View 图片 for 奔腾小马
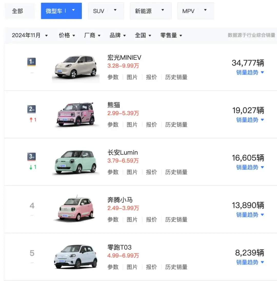The image size is (277, 281). pyautogui.click(x=132, y=220)
